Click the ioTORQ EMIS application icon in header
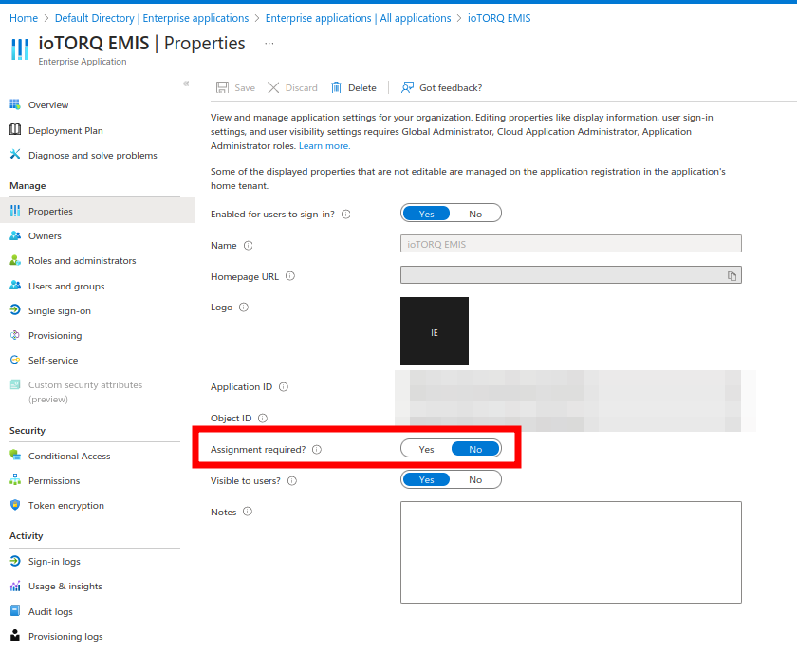Viewport: 797px width, 653px height. click(20, 48)
